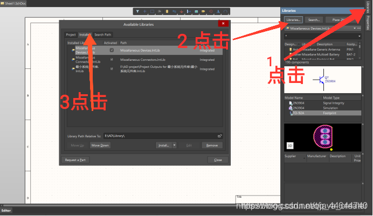Screen dimensions: 373x216
Task: Click the Install... button
Action: coord(164,145)
